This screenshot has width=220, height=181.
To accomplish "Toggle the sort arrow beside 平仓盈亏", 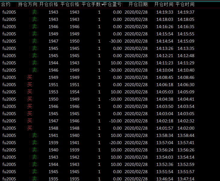I will [x=103, y=5].
